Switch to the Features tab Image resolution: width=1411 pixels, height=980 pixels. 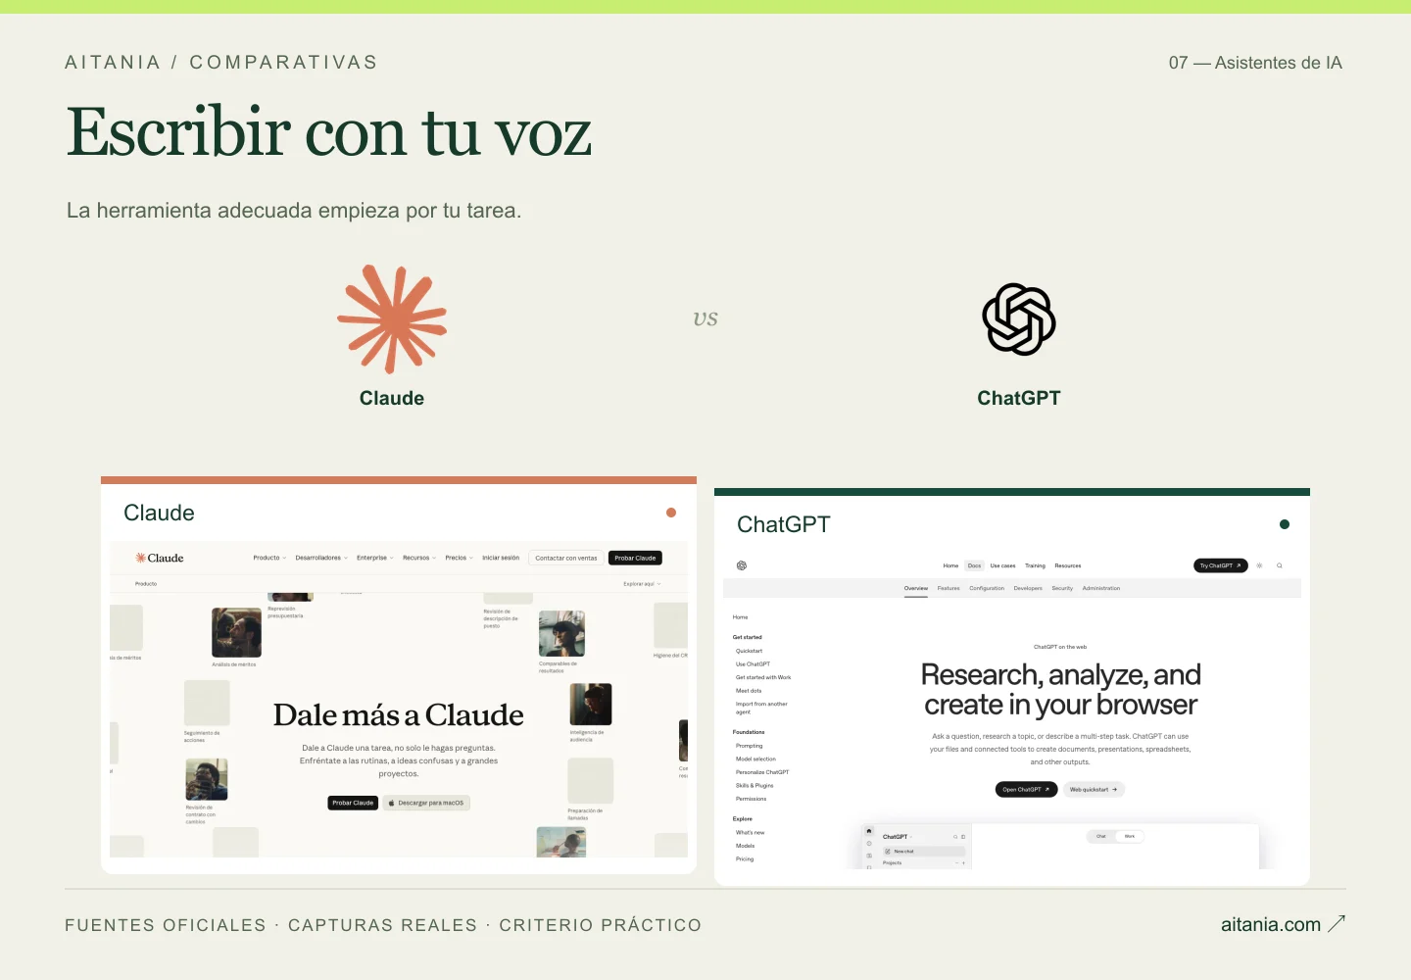pos(949,588)
